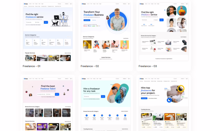This screenshot has height=131, width=210.
Task: Open the Freelance - 03 demo title
Action: [148, 66]
